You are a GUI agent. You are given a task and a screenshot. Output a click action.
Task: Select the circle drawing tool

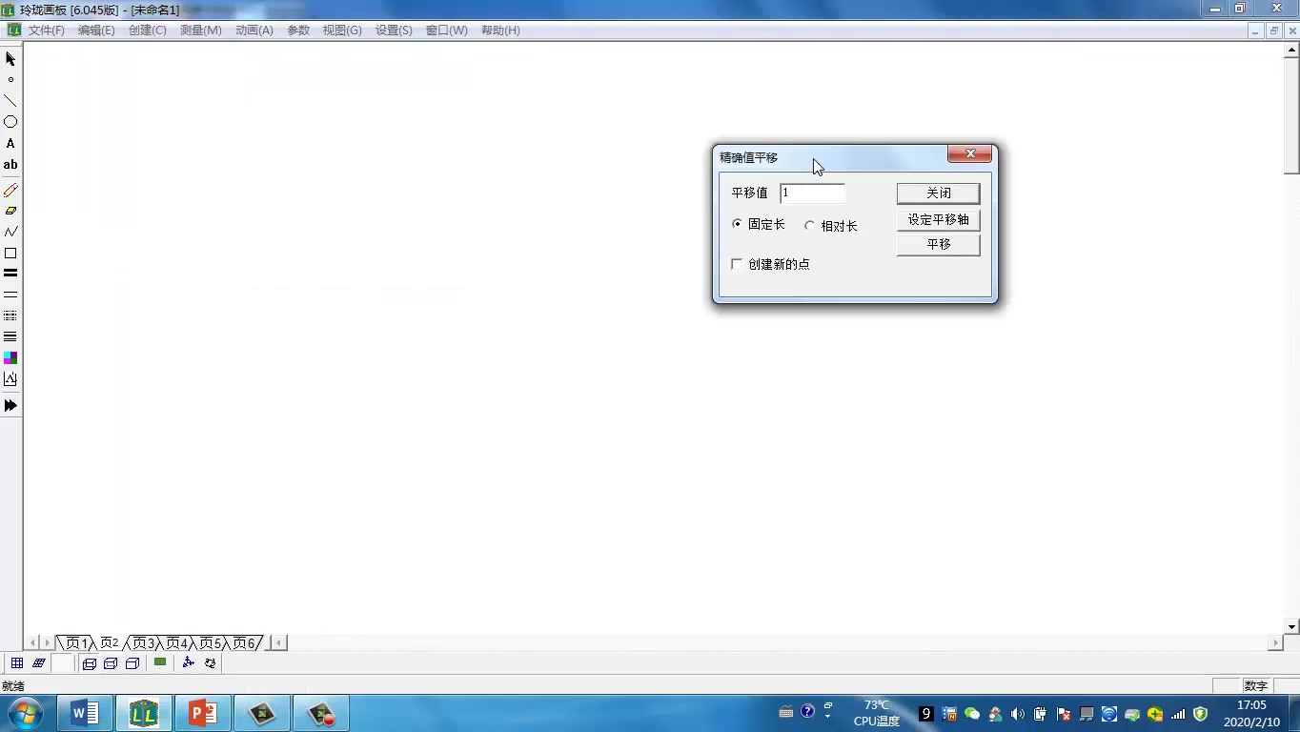[x=10, y=122]
